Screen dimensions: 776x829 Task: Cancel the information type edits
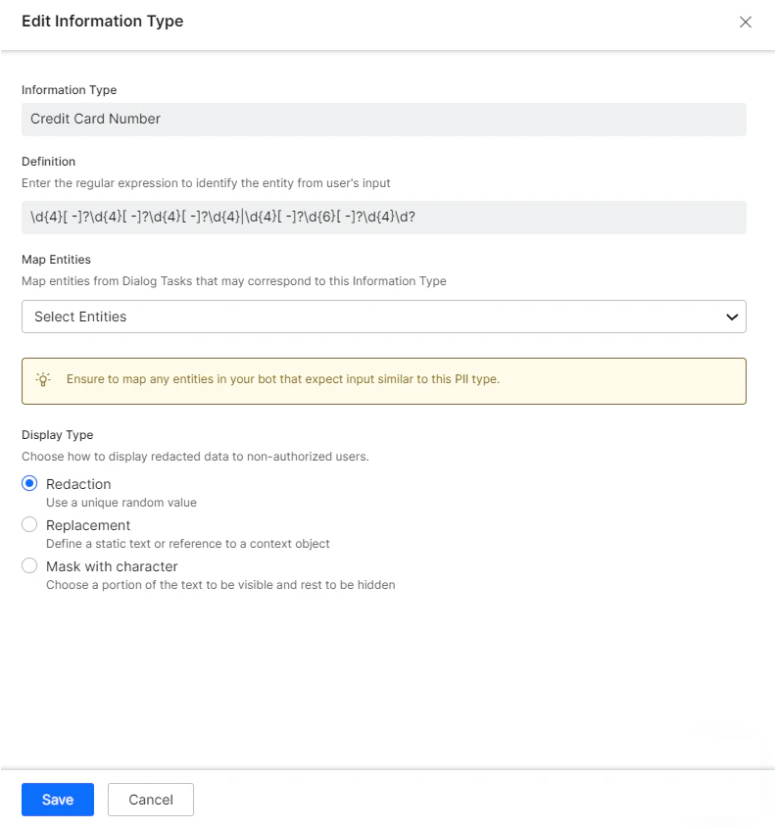[x=150, y=799]
